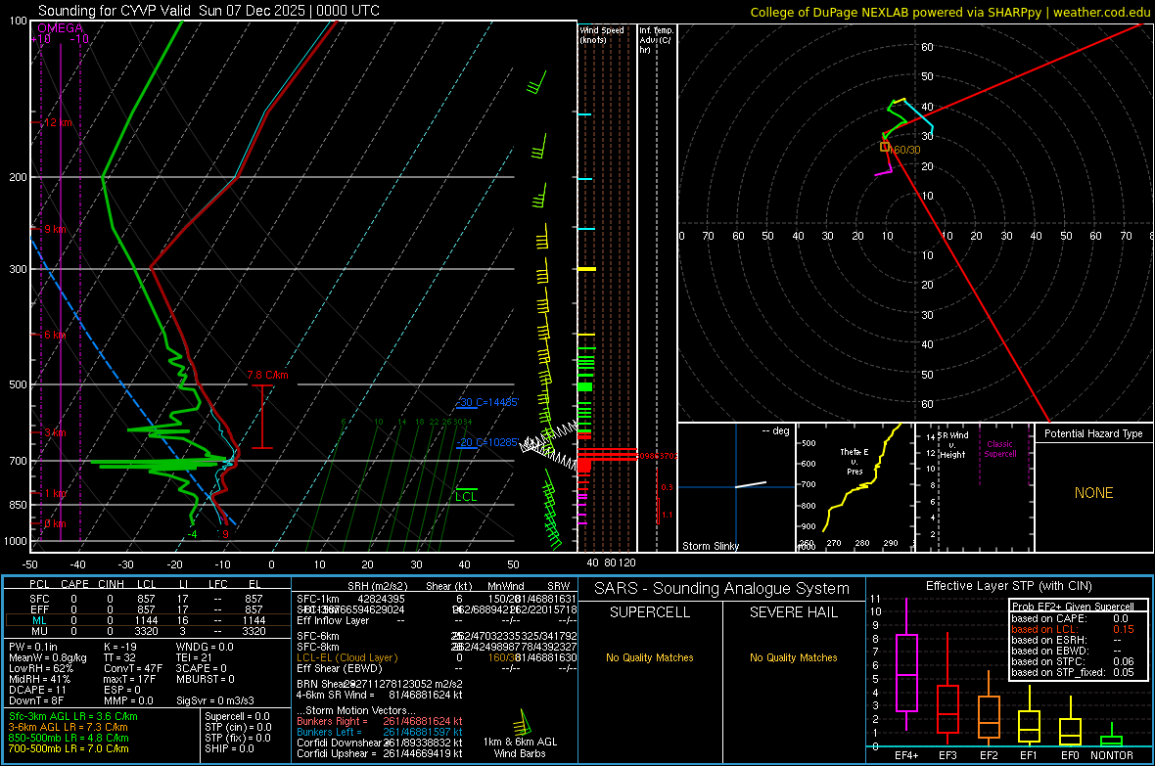Click the PW = 0.1in value

click(33, 647)
